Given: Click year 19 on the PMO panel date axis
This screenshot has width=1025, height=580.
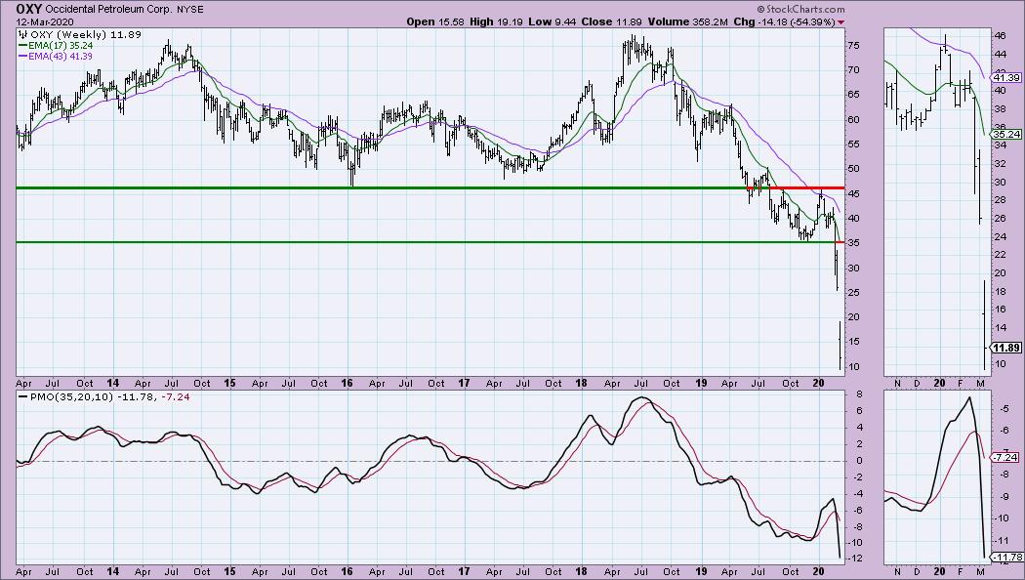Looking at the screenshot, I should [701, 571].
